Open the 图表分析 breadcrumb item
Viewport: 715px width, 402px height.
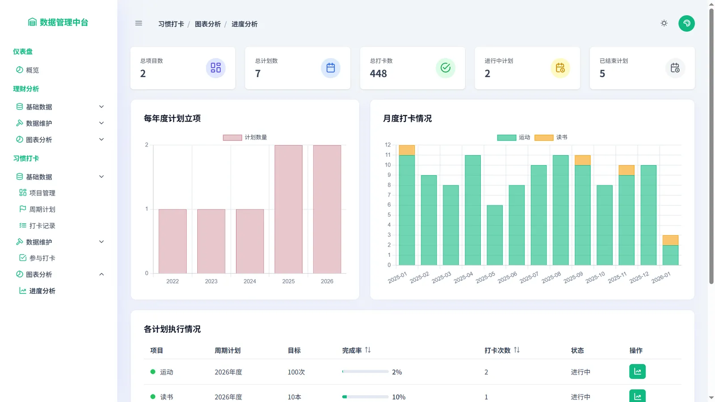point(208,24)
